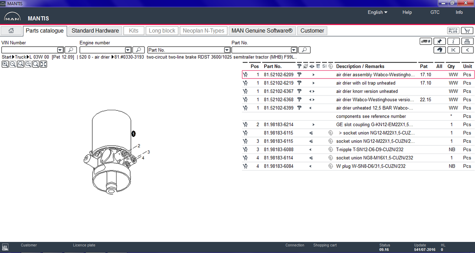Viewport: 475px width, 253px height.
Task: Search by engine number magnifier
Action: 138,50
